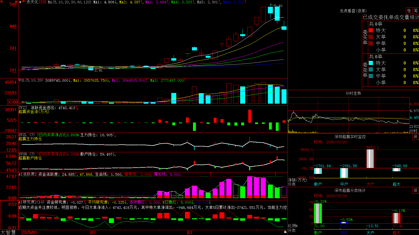The height and width of the screenshot is (235, 419).
Task: Click the 超赢散户持仓 yellow label
Action: (30, 158)
